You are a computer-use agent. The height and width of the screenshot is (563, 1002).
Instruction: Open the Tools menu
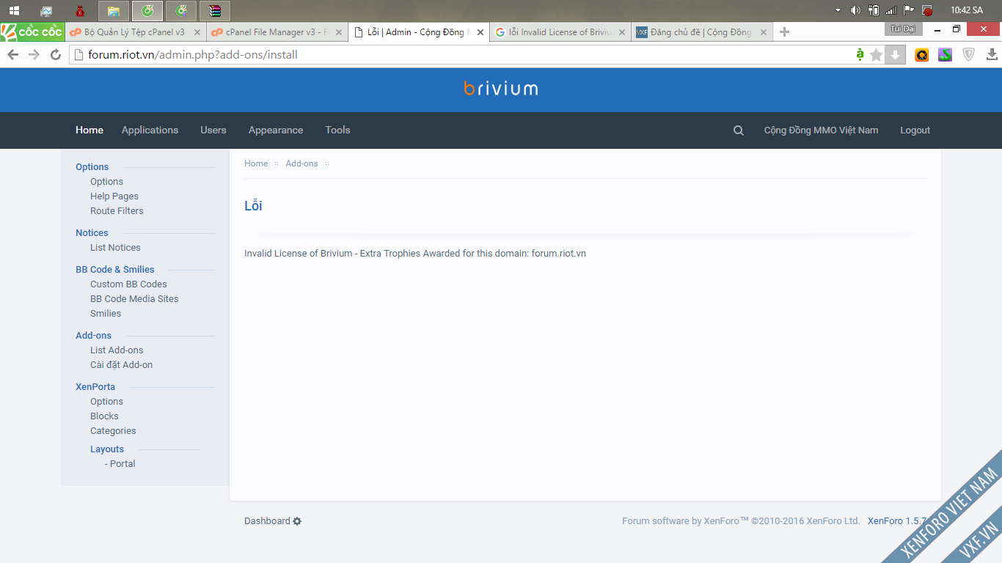[337, 130]
